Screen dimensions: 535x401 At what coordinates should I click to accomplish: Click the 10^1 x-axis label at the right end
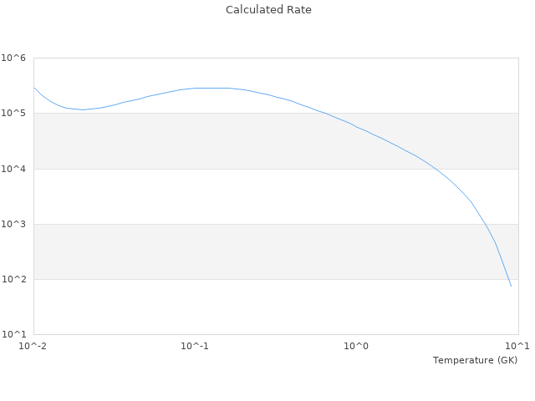517,346
